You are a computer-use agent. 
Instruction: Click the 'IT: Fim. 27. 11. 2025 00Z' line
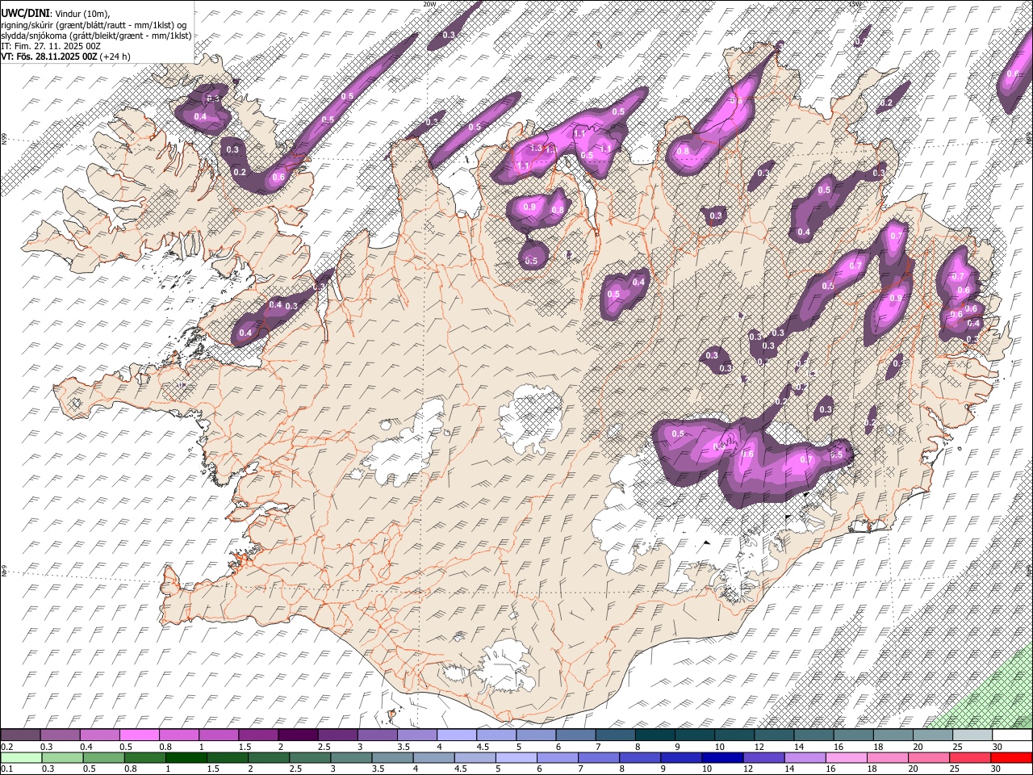click(51, 46)
